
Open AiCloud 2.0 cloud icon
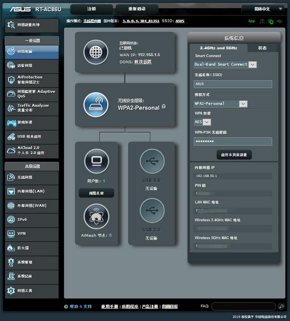pos(11,151)
